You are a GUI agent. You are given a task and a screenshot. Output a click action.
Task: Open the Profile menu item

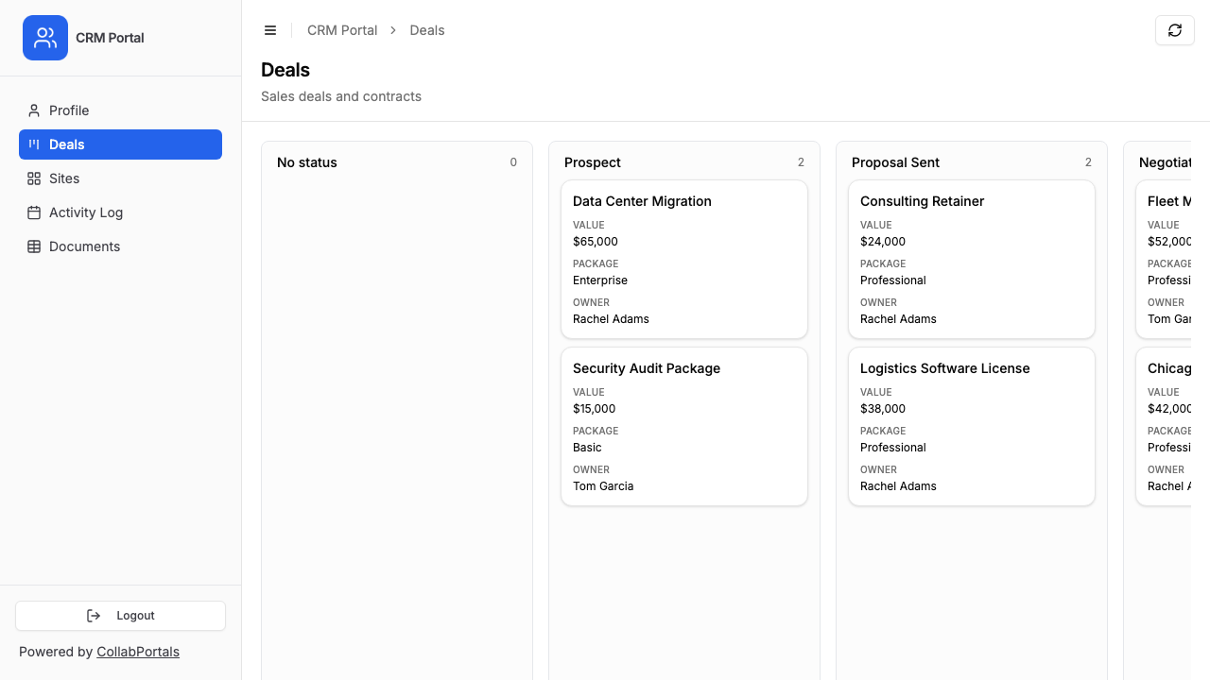(x=120, y=110)
